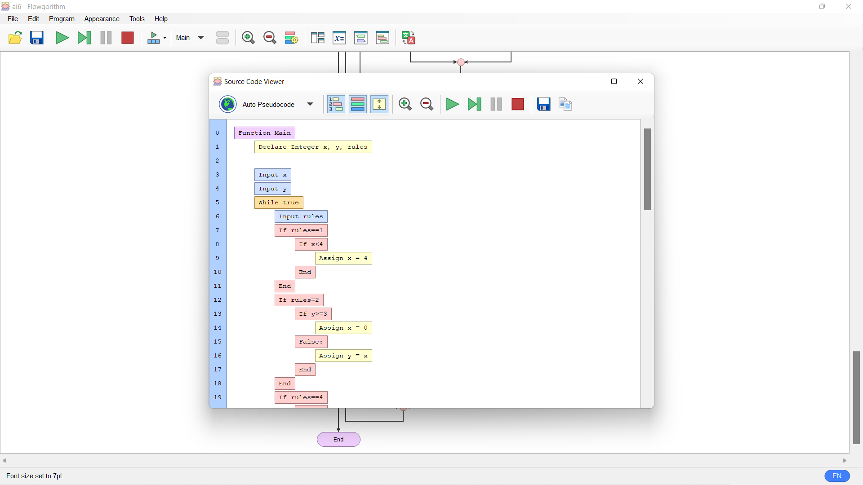Select the 'Assign x = 0' code line
The height and width of the screenshot is (485, 863).
tap(343, 328)
